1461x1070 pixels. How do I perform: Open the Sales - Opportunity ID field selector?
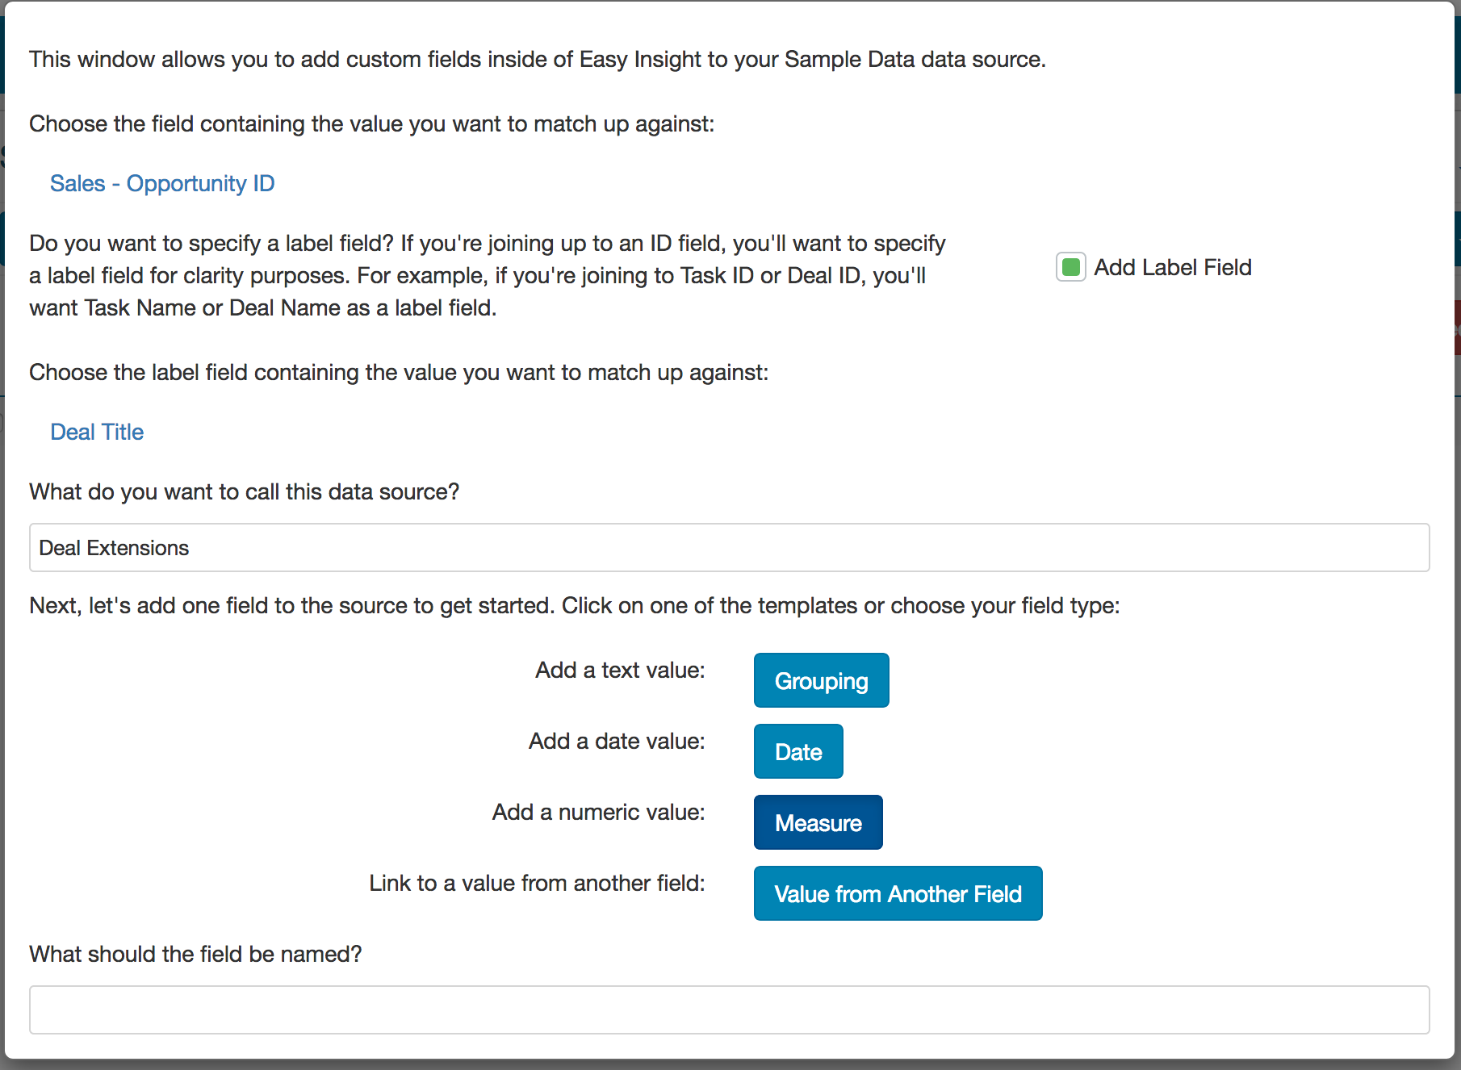click(x=162, y=184)
